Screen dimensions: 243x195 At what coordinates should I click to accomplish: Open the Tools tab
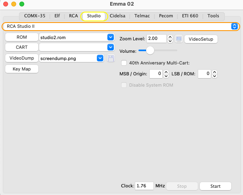coord(213,16)
